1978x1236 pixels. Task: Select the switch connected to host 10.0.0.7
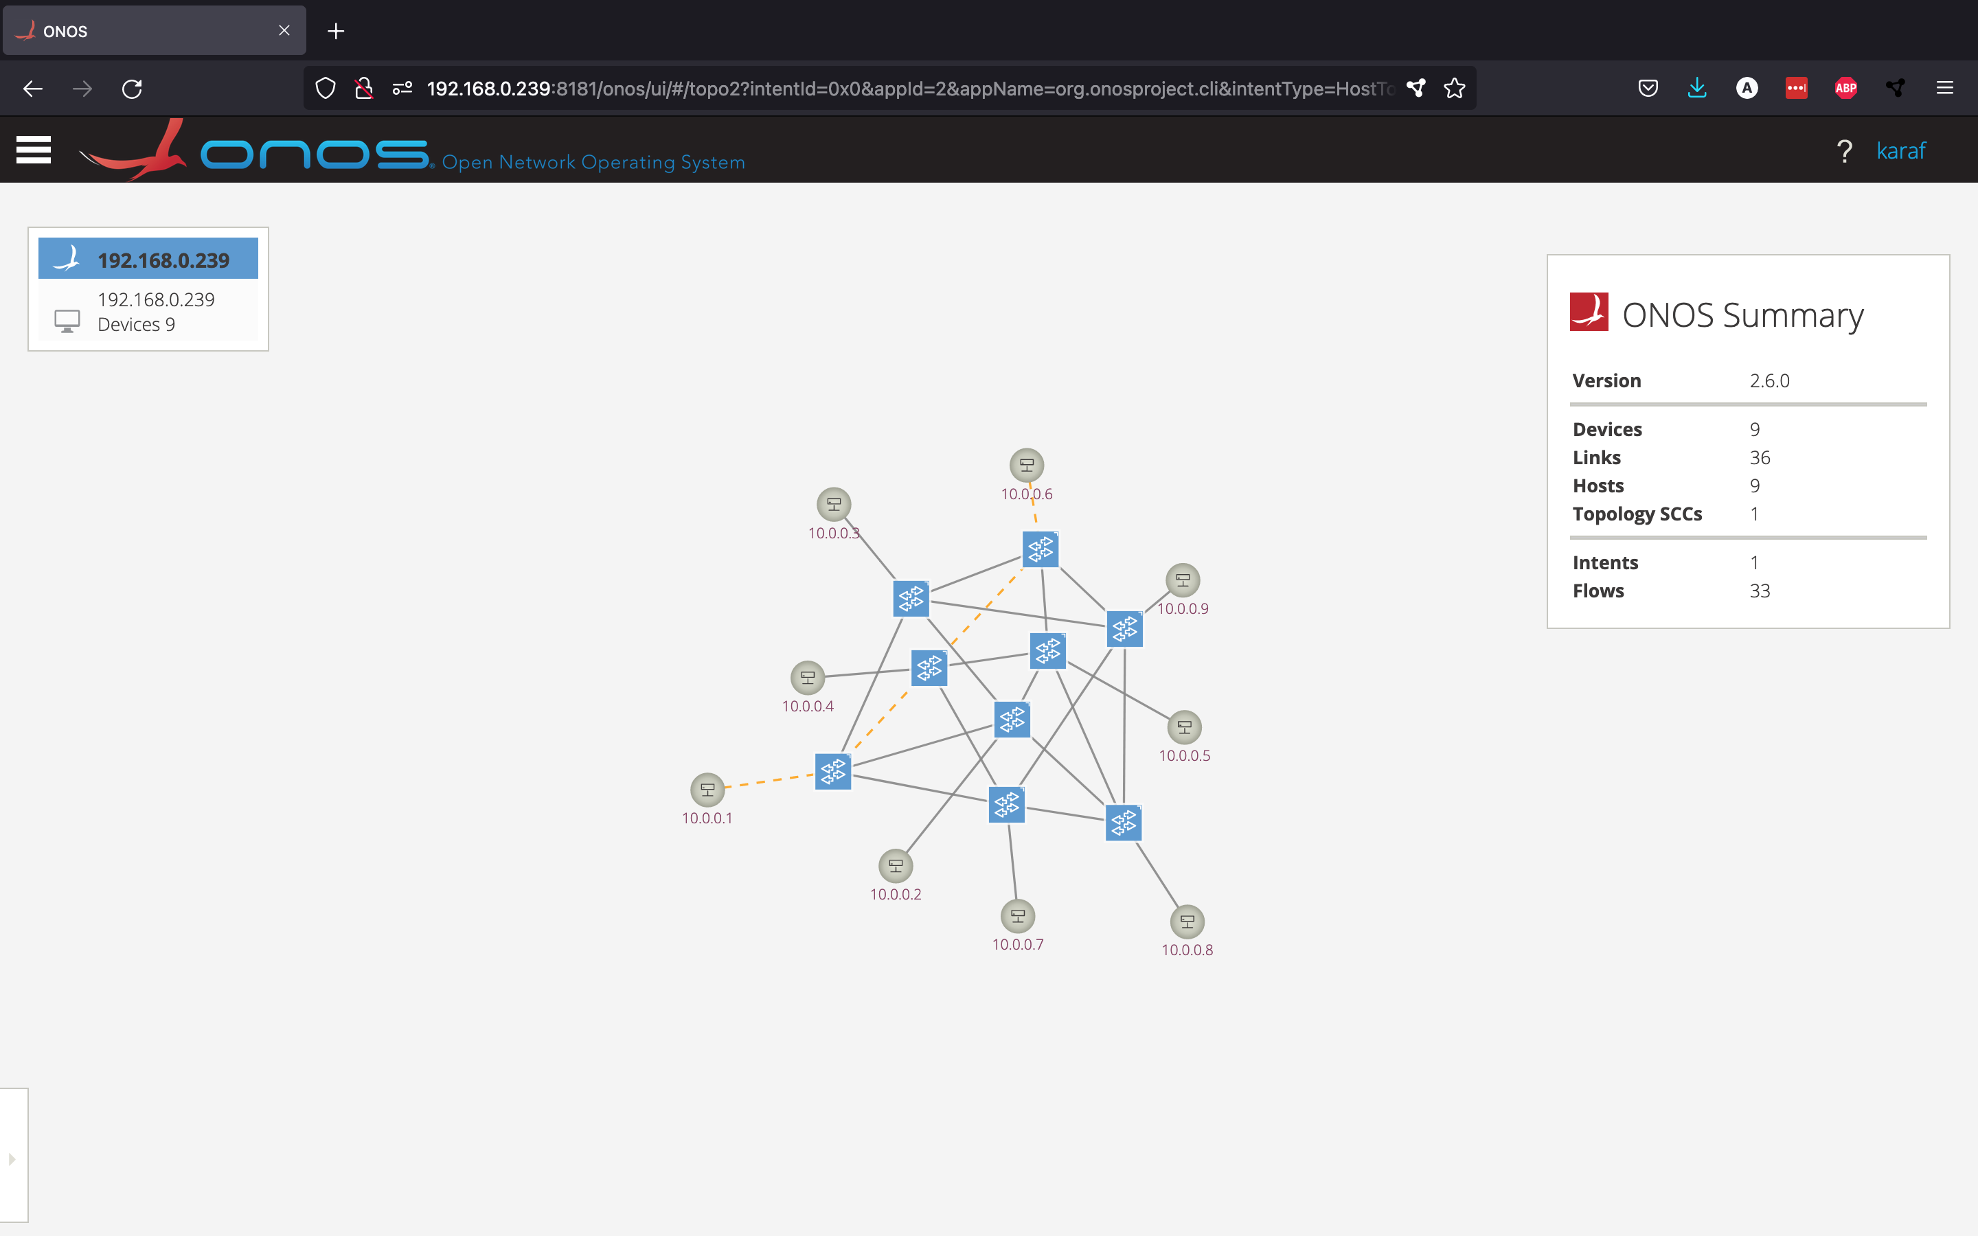click(x=1007, y=805)
